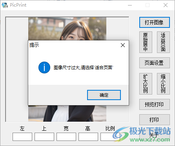Image resolution: width=175 pixels, height=146 pixels.
Task: Close the 提示 dialog with its X
Action: (123, 45)
